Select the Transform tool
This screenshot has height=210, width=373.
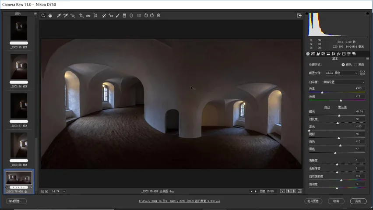click(95, 15)
